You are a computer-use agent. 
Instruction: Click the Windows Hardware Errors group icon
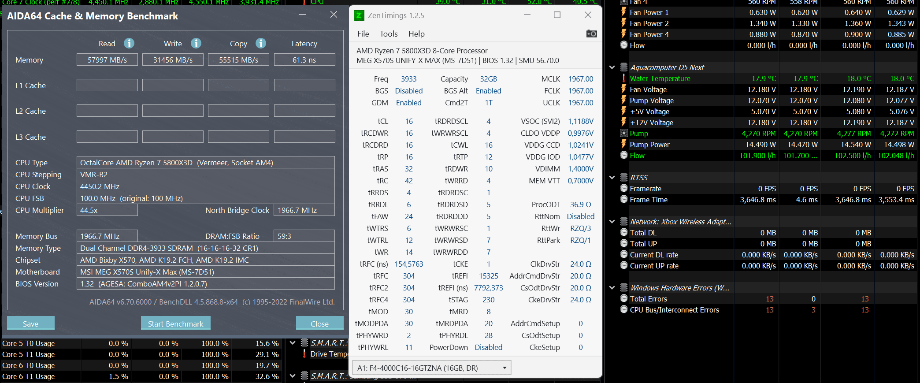(623, 288)
